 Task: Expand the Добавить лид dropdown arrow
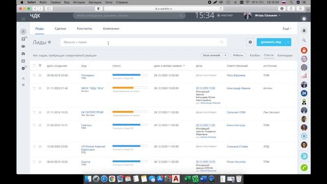point(288,42)
